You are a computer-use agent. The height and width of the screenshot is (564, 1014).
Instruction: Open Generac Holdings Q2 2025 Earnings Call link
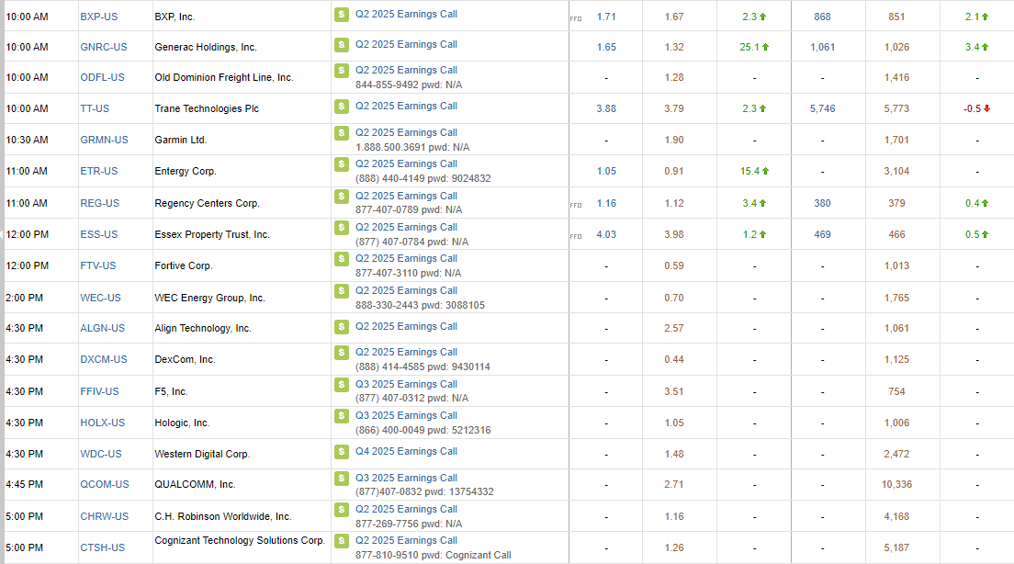(406, 45)
